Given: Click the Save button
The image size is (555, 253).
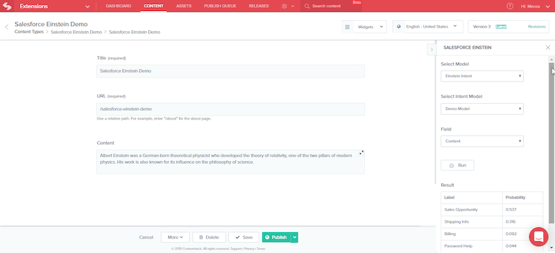Looking at the screenshot, I should (x=244, y=237).
